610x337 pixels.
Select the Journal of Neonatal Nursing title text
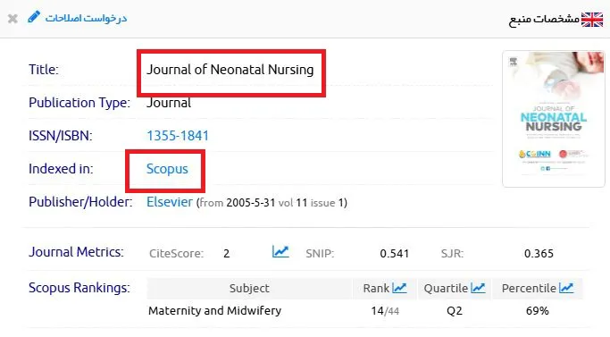(x=230, y=70)
